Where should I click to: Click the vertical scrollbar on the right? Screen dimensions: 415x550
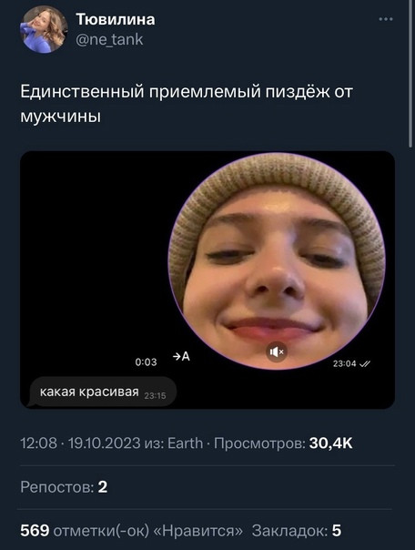[x=410, y=74]
